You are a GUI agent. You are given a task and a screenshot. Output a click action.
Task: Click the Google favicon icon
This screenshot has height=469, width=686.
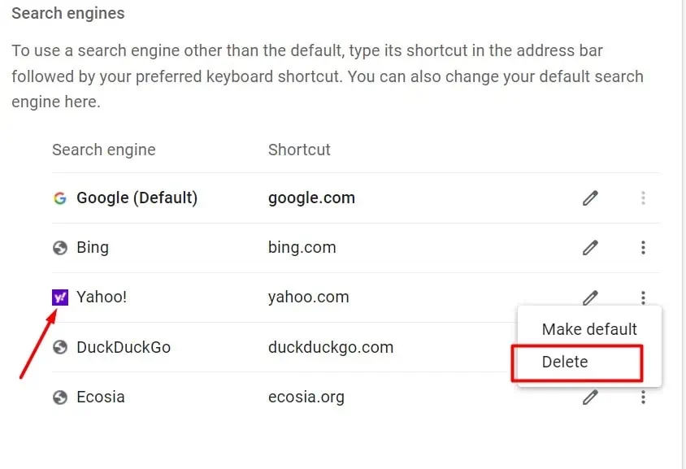(x=59, y=198)
